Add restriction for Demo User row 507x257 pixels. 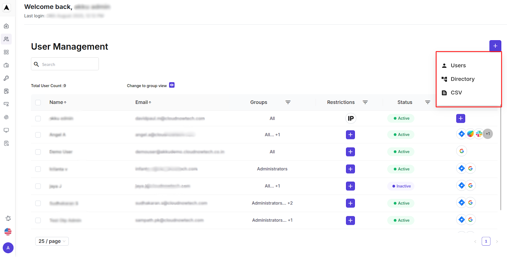[x=350, y=152]
